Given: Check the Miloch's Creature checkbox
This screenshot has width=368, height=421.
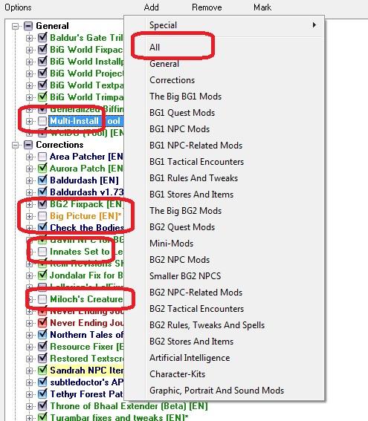Looking at the screenshot, I should click(x=42, y=299).
